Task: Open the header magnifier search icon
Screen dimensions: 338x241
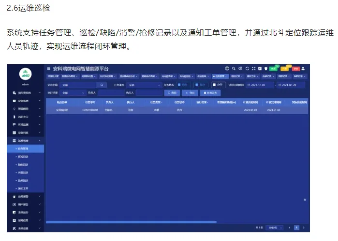Action: [234, 68]
